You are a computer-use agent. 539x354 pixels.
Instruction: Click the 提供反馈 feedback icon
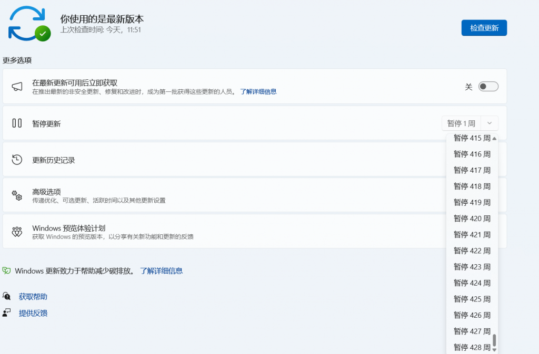pyautogui.click(x=6, y=313)
